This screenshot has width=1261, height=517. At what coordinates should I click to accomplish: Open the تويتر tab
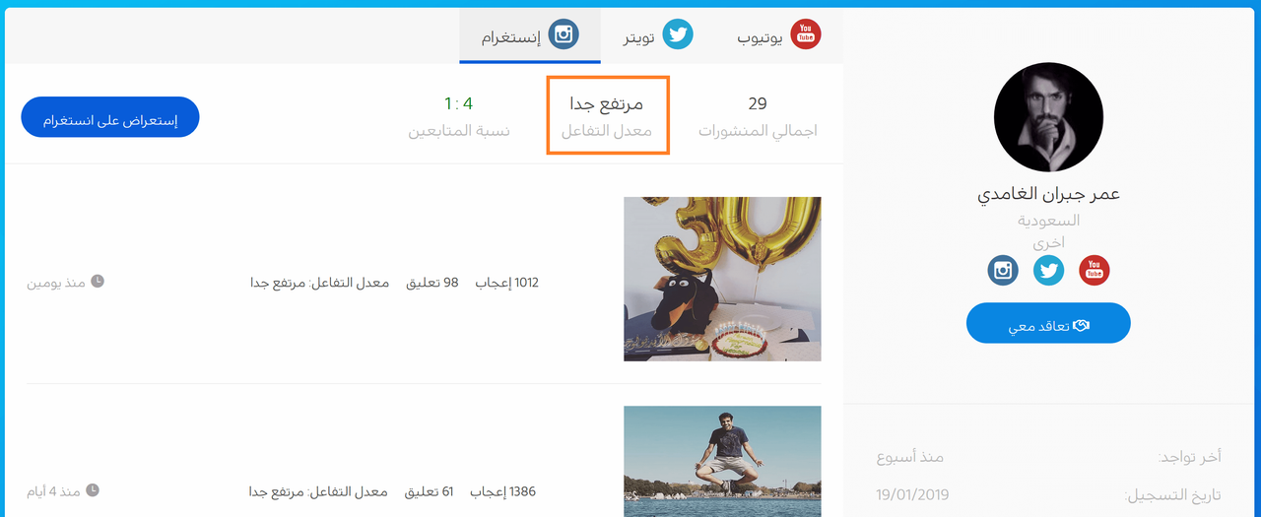pos(658,36)
